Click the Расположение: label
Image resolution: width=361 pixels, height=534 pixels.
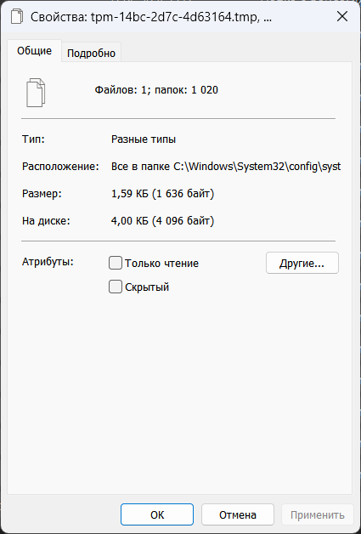(60, 167)
